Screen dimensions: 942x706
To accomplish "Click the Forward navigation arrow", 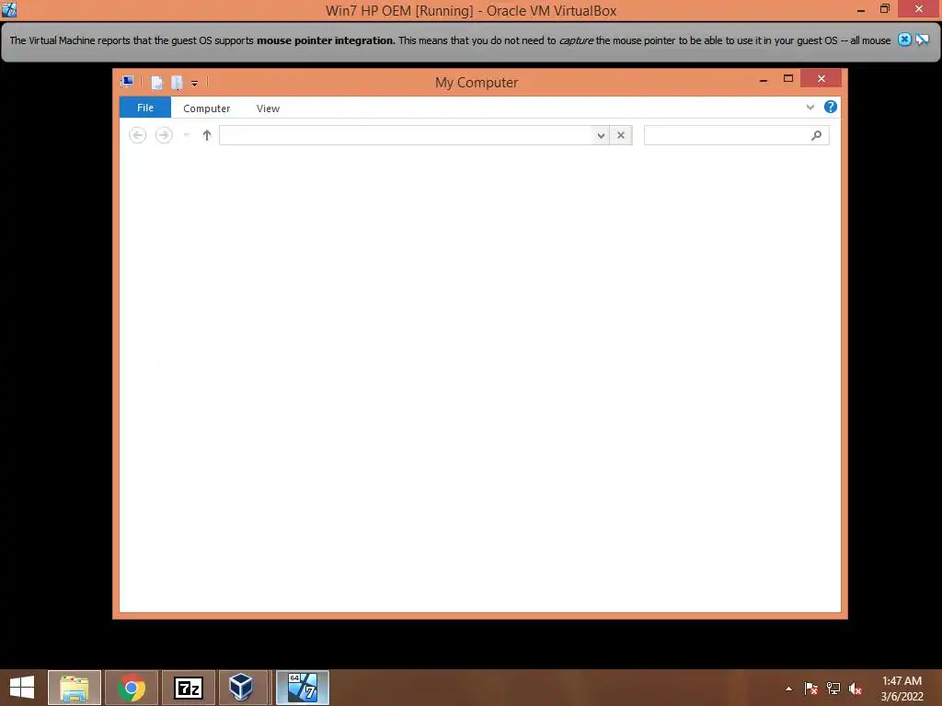I will click(x=164, y=135).
